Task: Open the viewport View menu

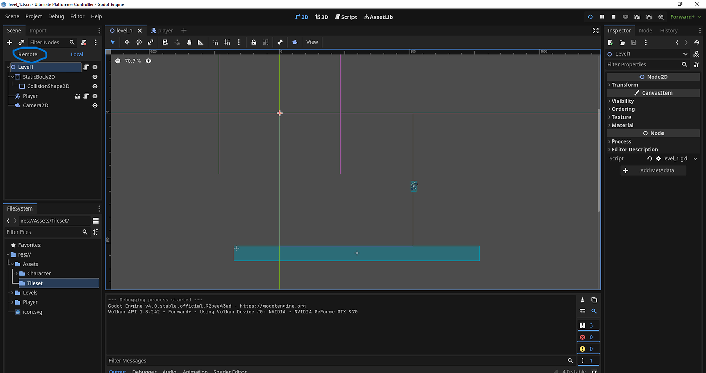Action: (x=312, y=42)
